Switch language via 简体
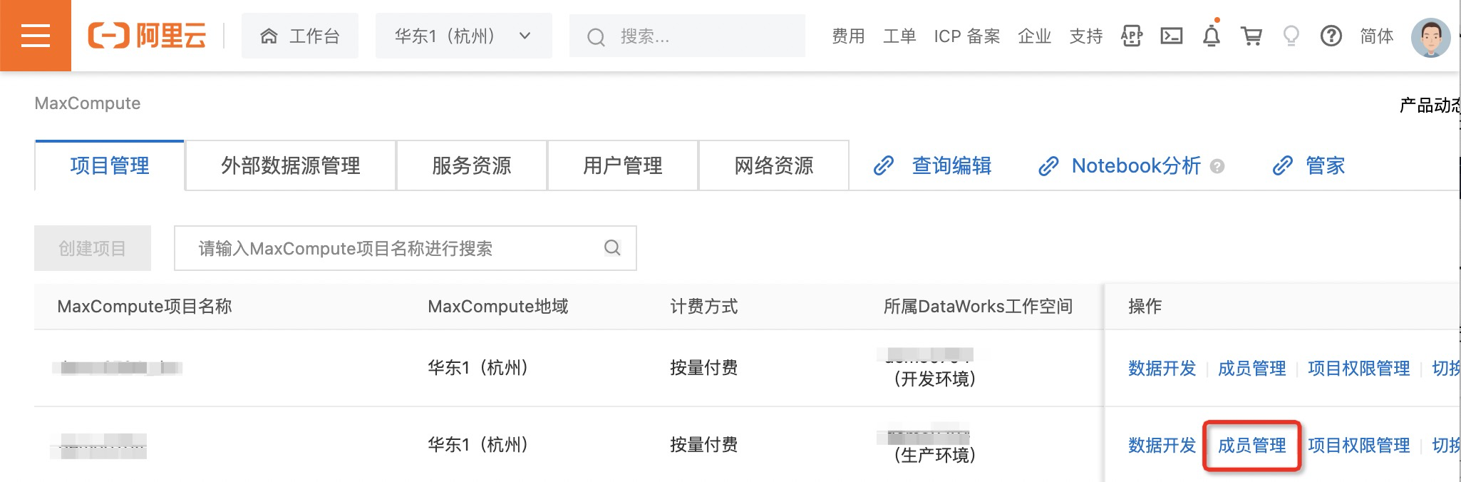1461x482 pixels. pyautogui.click(x=1377, y=36)
